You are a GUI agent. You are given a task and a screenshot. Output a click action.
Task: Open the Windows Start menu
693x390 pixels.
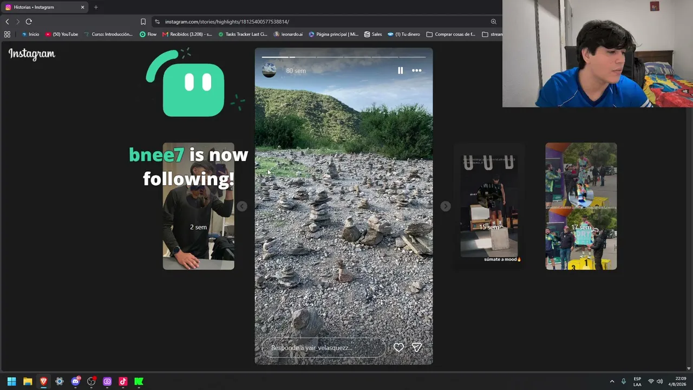11,381
